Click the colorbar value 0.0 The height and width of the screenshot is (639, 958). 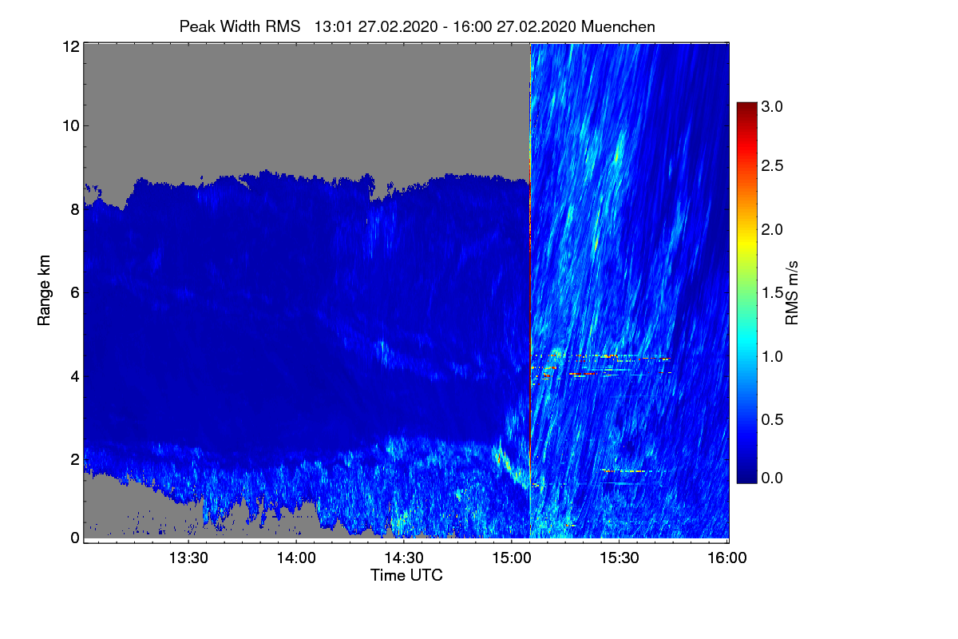tap(772, 478)
